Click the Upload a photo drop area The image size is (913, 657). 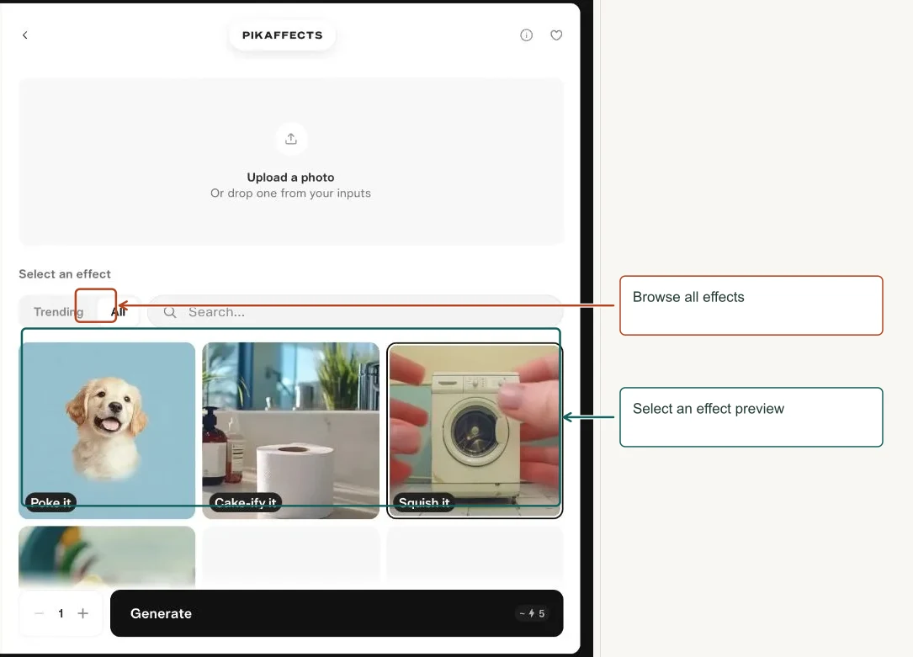tap(291, 162)
